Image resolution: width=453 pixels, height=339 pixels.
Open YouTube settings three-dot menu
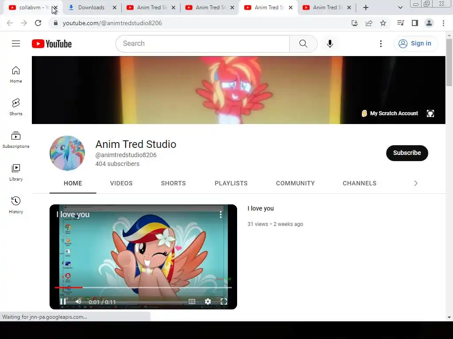pyautogui.click(x=381, y=44)
